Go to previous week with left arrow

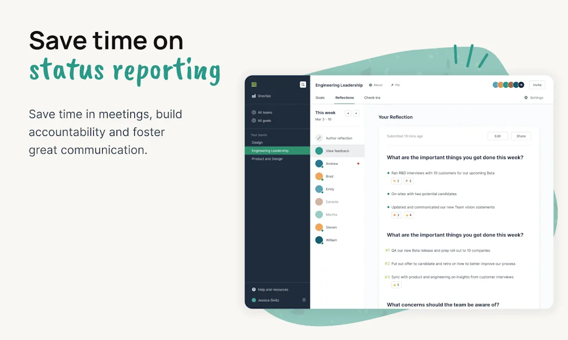(348, 113)
